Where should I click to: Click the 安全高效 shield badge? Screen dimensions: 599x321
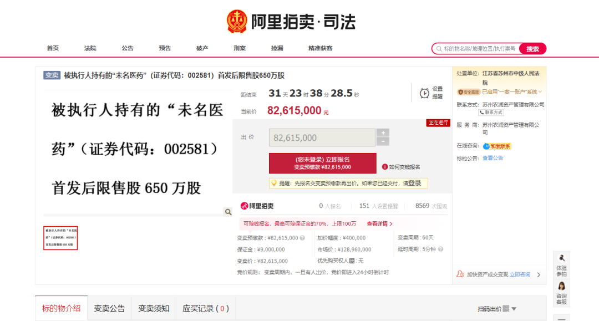coord(468,92)
